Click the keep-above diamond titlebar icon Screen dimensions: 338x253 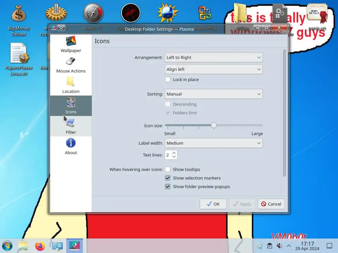coord(61,28)
